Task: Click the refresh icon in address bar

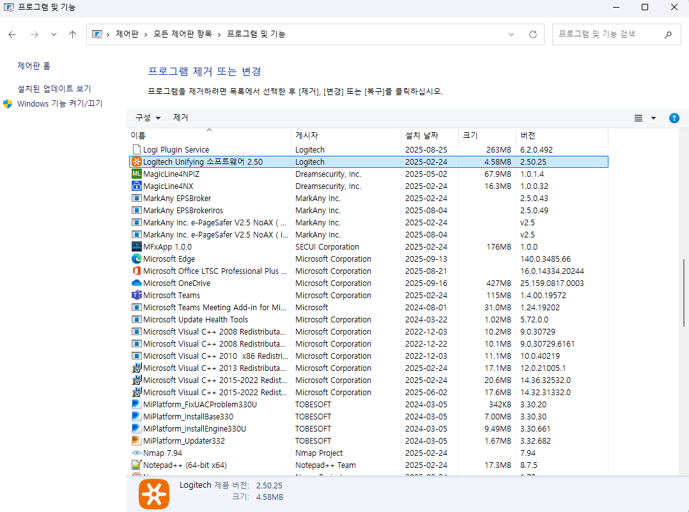Action: click(532, 34)
